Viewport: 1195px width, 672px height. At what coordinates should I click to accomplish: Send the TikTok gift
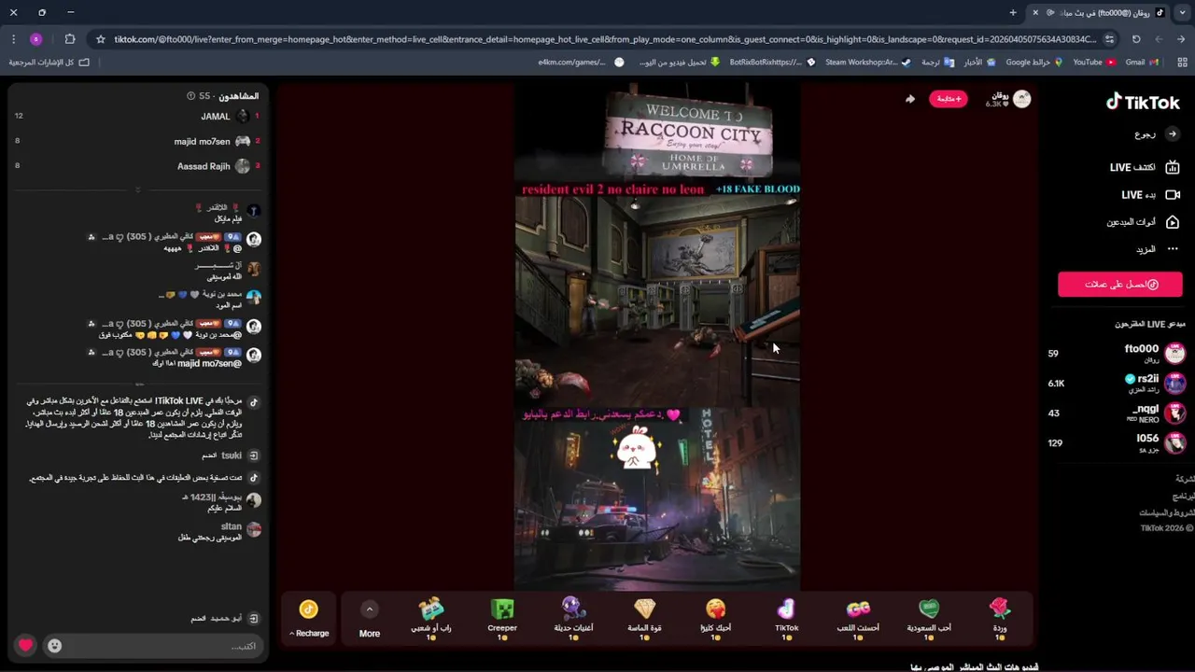[x=786, y=619]
